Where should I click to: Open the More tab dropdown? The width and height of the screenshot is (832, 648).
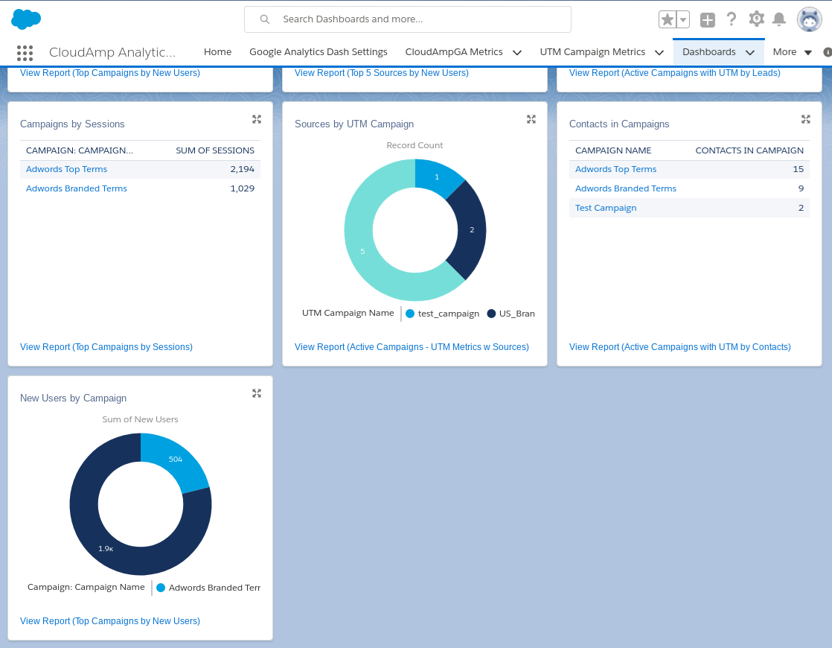click(x=807, y=52)
